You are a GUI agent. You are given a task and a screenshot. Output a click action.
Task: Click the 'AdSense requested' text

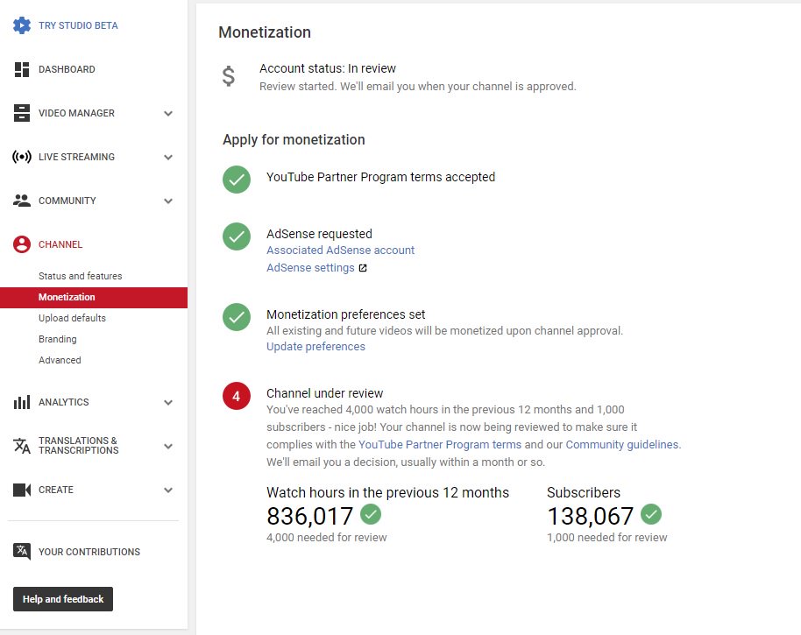pos(319,234)
